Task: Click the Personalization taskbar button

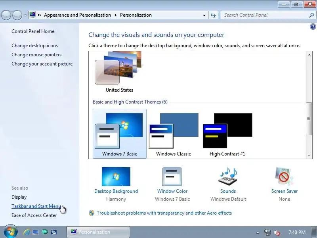Action: tap(98, 232)
